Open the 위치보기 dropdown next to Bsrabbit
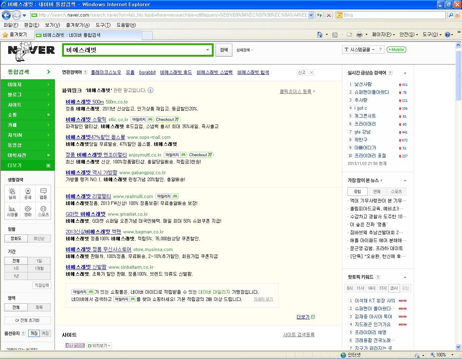 pos(99,346)
